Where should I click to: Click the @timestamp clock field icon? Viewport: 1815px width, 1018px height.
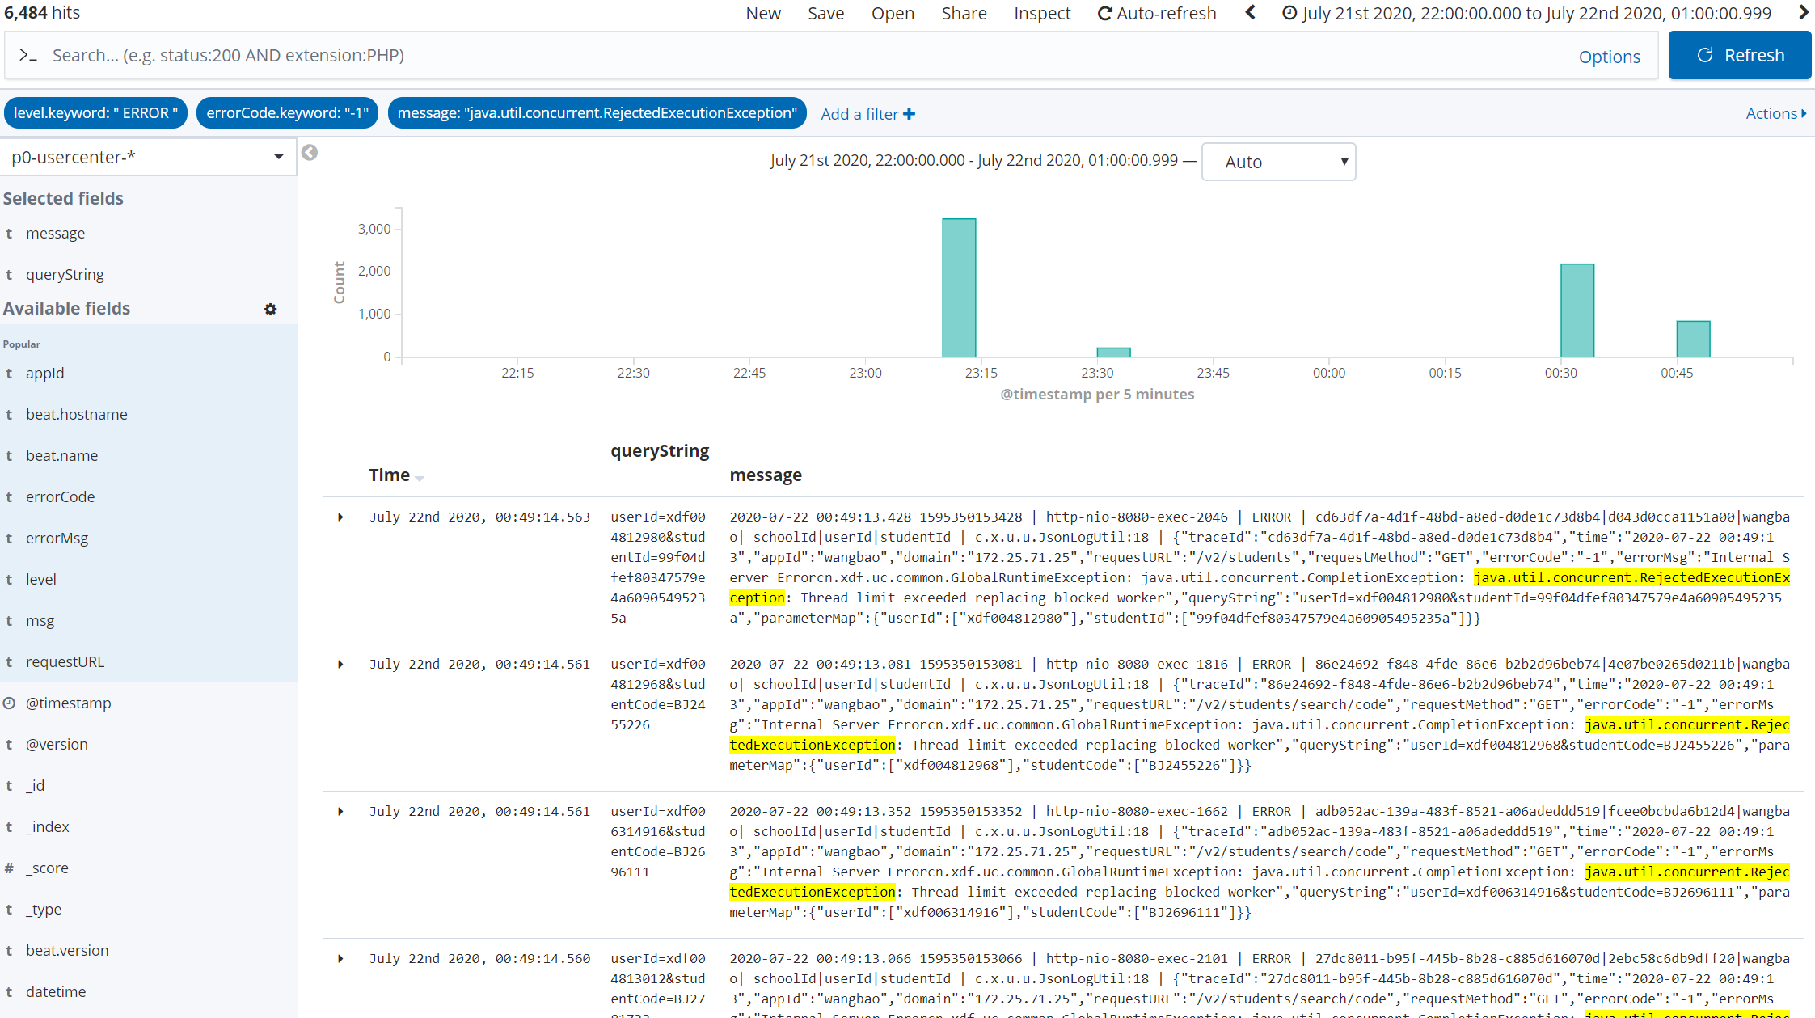(x=10, y=703)
